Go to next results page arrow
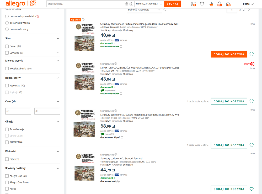 tap(249, 10)
